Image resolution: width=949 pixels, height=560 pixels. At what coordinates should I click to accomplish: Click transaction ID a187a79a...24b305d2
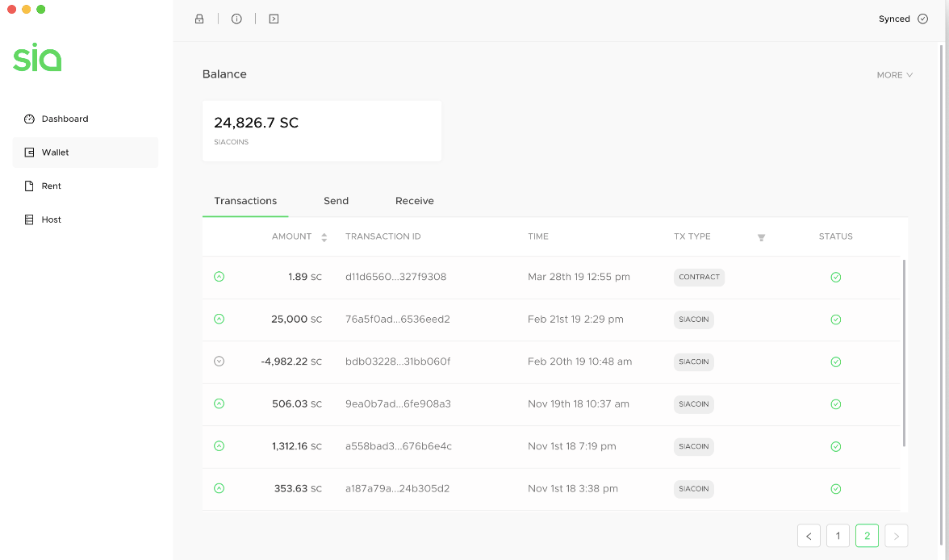tap(398, 488)
